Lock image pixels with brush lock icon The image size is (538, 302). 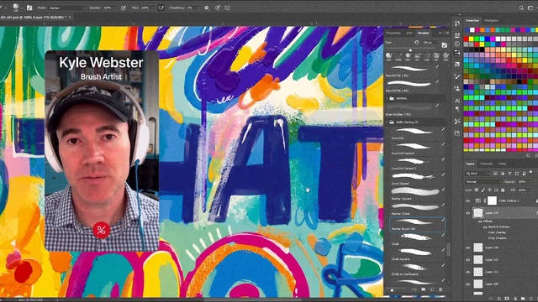483,190
